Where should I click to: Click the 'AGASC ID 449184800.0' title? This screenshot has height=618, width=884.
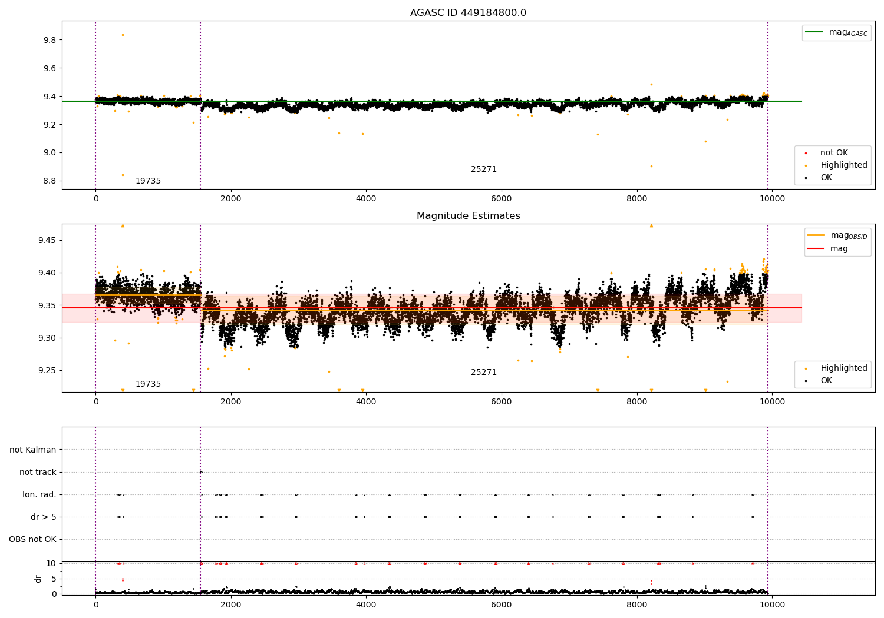(468, 13)
